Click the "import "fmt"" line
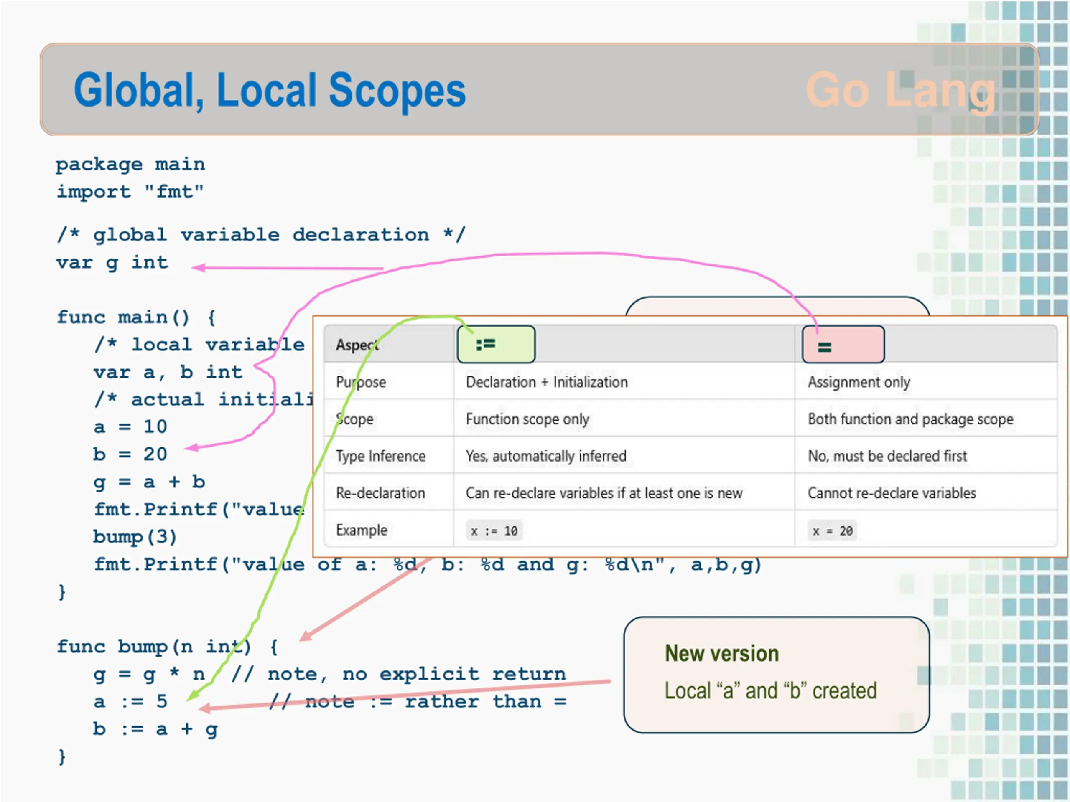 (130, 192)
